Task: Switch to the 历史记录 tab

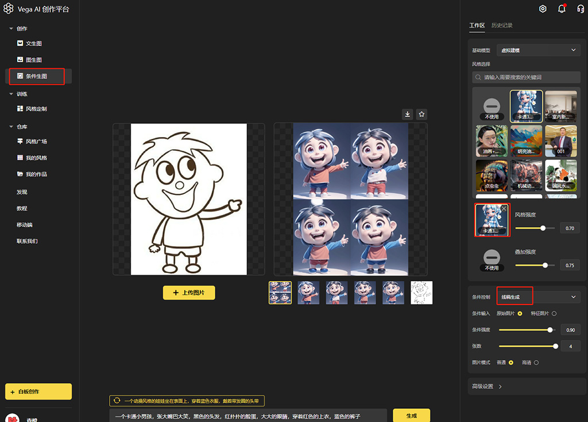Action: click(x=502, y=25)
